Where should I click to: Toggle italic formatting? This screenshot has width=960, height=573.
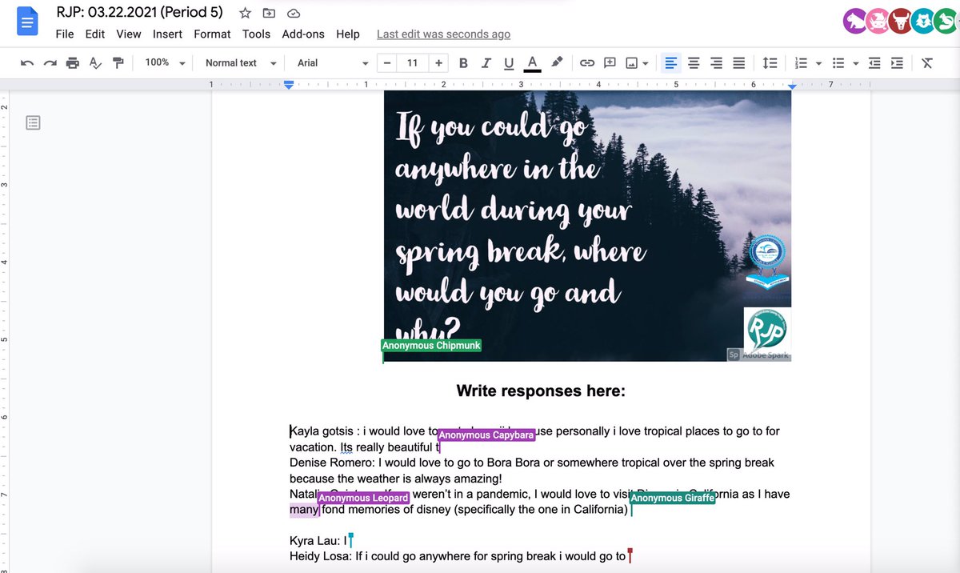pos(486,62)
